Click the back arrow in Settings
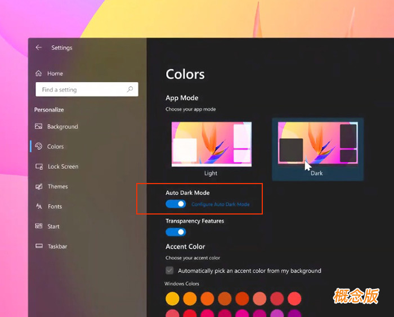 (x=38, y=48)
